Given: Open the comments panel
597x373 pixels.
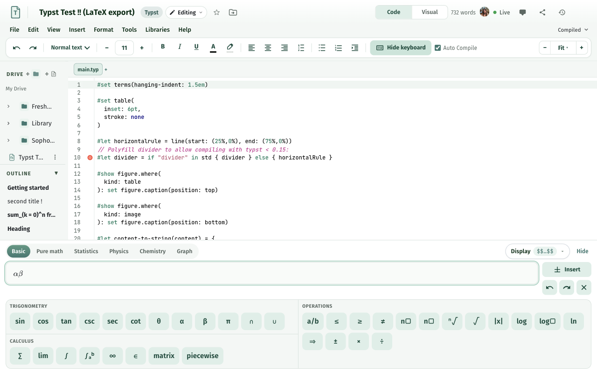Looking at the screenshot, I should 523,13.
